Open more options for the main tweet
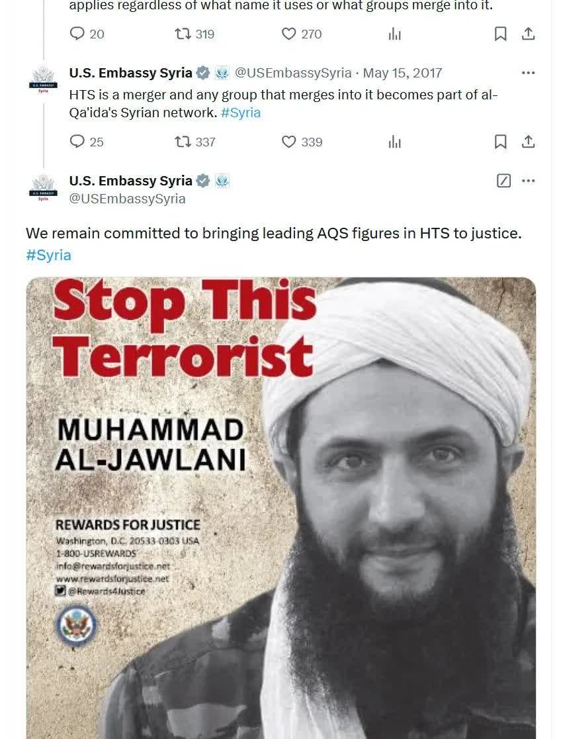The width and height of the screenshot is (561, 739). 529,181
